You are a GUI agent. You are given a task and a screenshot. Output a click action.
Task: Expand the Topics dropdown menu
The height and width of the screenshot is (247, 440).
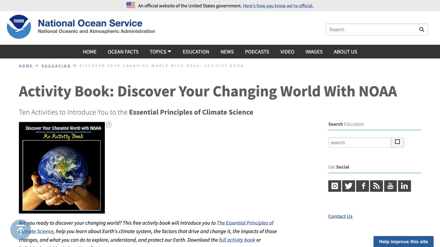click(x=161, y=52)
